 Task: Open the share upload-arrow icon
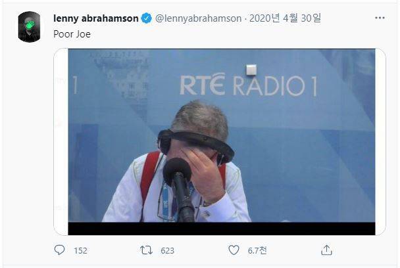326,250
